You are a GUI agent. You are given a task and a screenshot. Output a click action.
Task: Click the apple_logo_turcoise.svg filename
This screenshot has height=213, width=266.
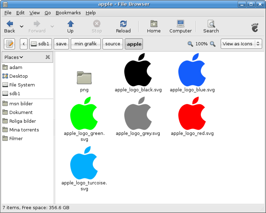pyautogui.click(x=84, y=186)
